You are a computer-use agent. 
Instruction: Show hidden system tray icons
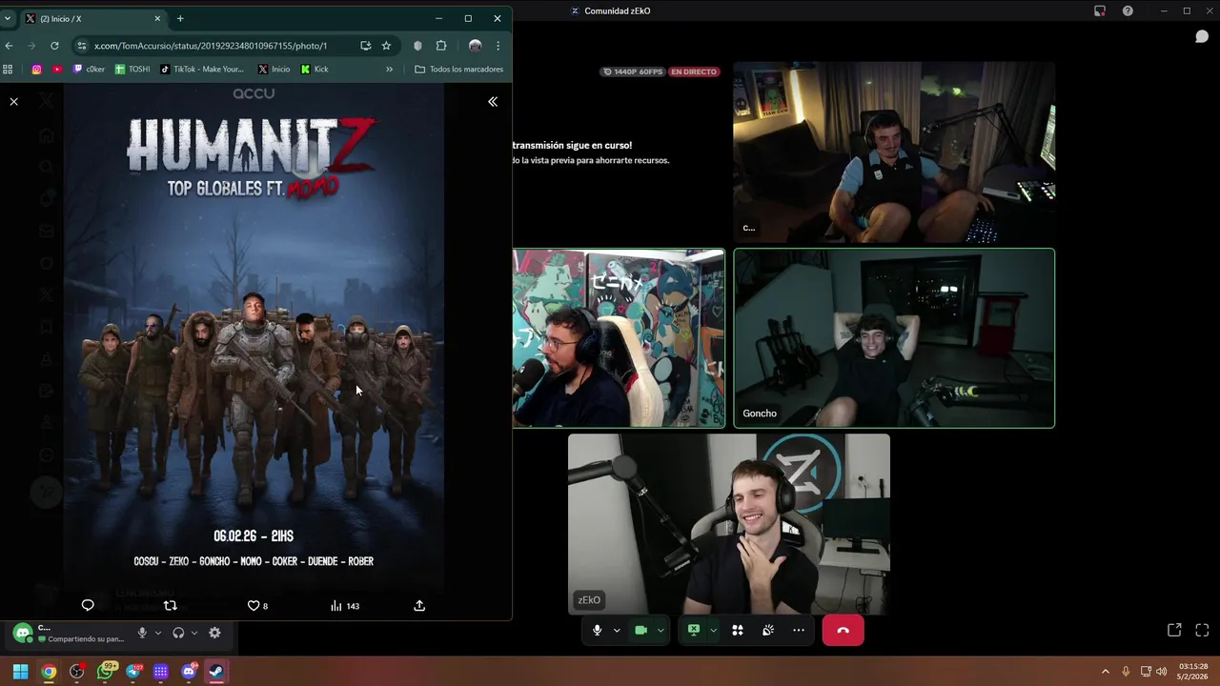pos(1105,671)
